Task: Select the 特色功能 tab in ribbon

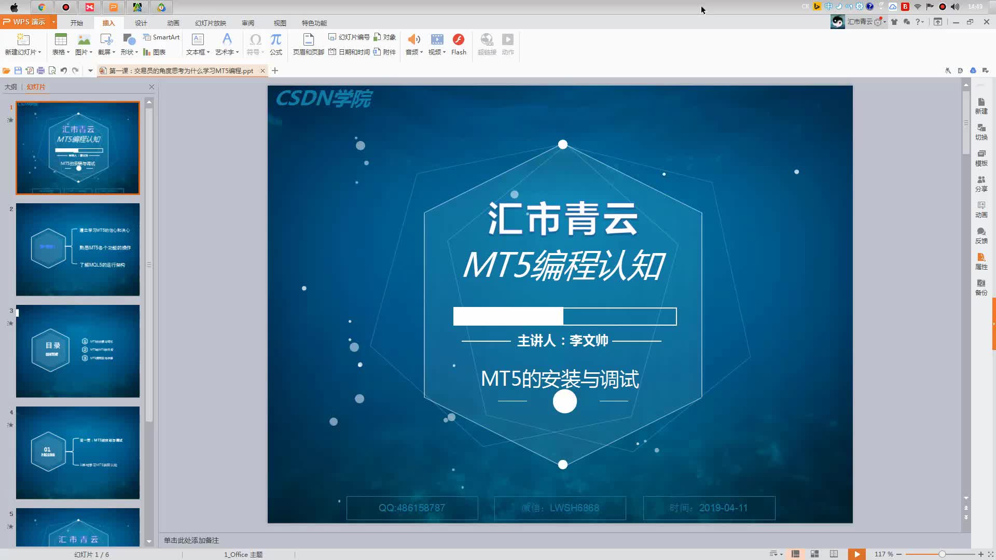Action: click(x=314, y=23)
